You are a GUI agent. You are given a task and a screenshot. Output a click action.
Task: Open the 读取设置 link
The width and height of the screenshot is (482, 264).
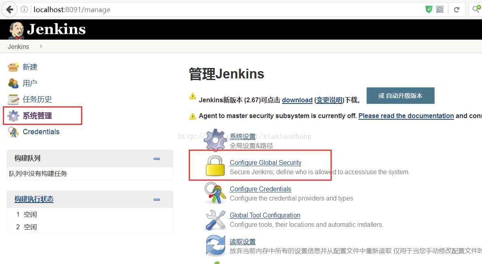[x=243, y=242]
